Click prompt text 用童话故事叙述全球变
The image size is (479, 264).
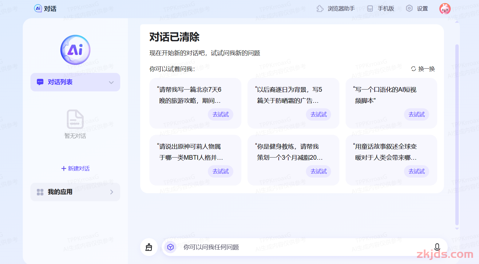(385, 146)
